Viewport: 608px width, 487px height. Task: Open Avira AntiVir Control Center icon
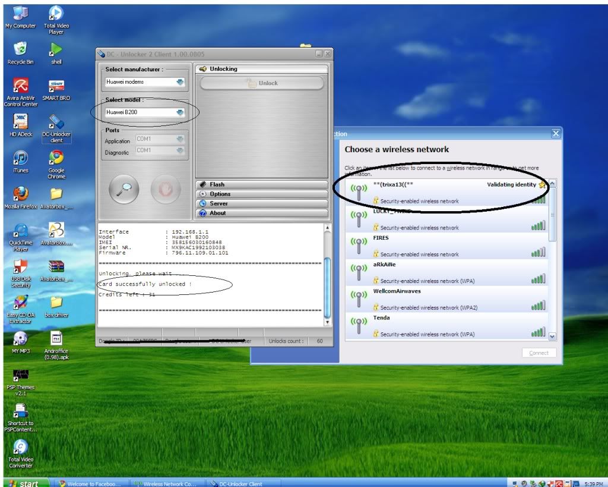click(x=20, y=87)
